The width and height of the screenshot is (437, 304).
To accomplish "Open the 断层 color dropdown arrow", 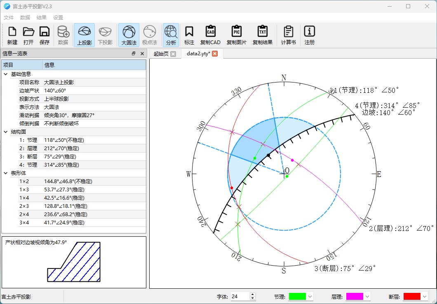I will click(425, 297).
